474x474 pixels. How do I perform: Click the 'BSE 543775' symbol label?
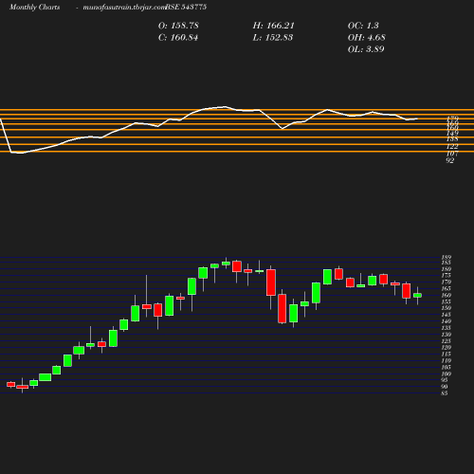(x=186, y=7)
